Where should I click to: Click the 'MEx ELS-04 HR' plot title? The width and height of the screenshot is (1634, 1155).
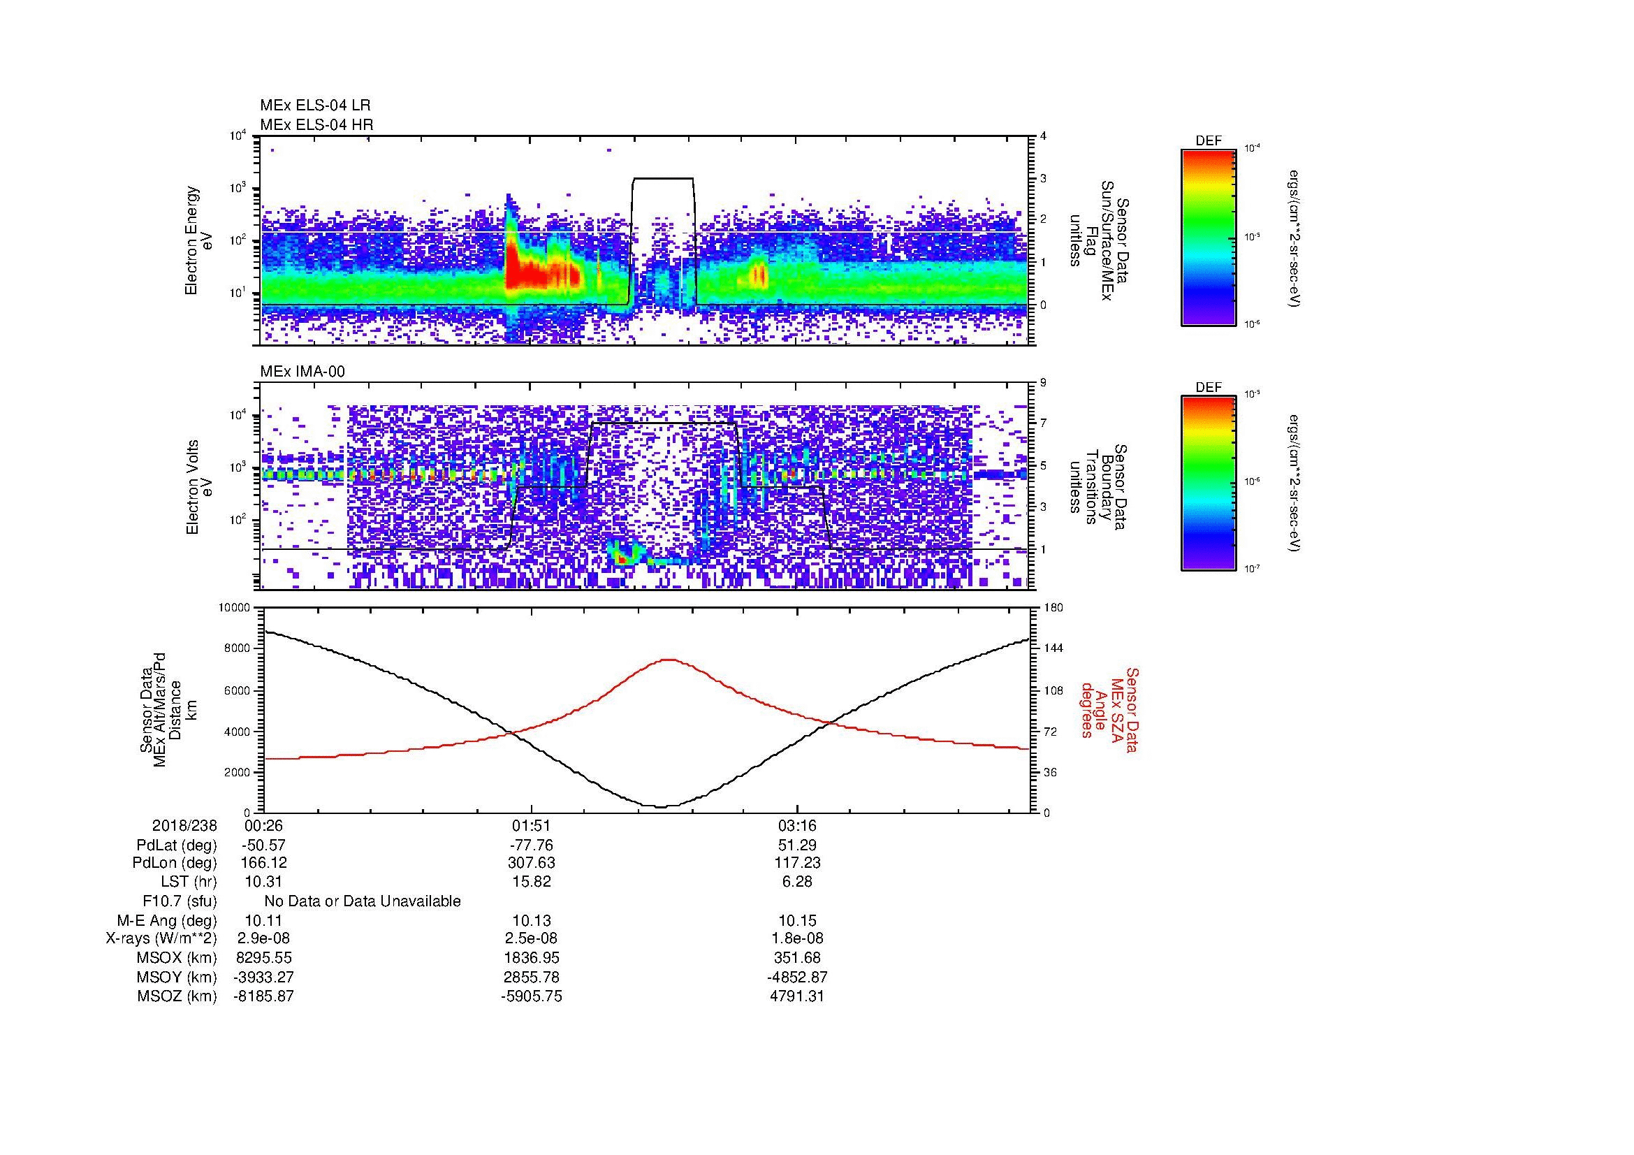[x=316, y=125]
